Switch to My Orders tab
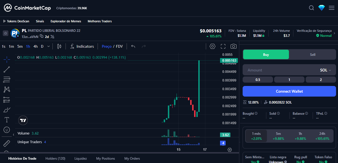 coord(132,158)
